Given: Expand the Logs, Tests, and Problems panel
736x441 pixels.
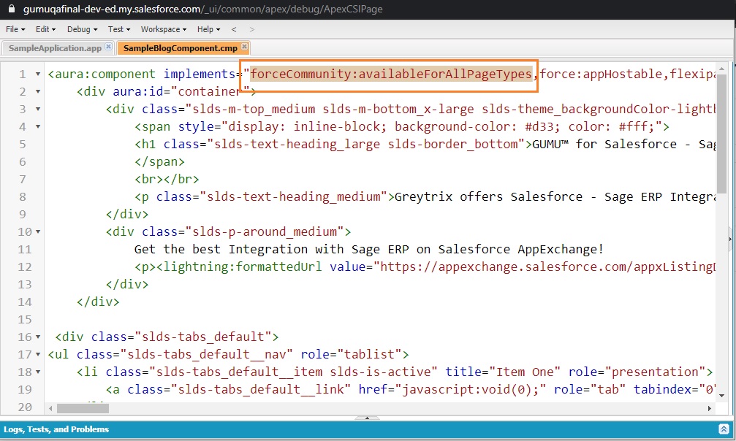Looking at the screenshot, I should tap(724, 429).
